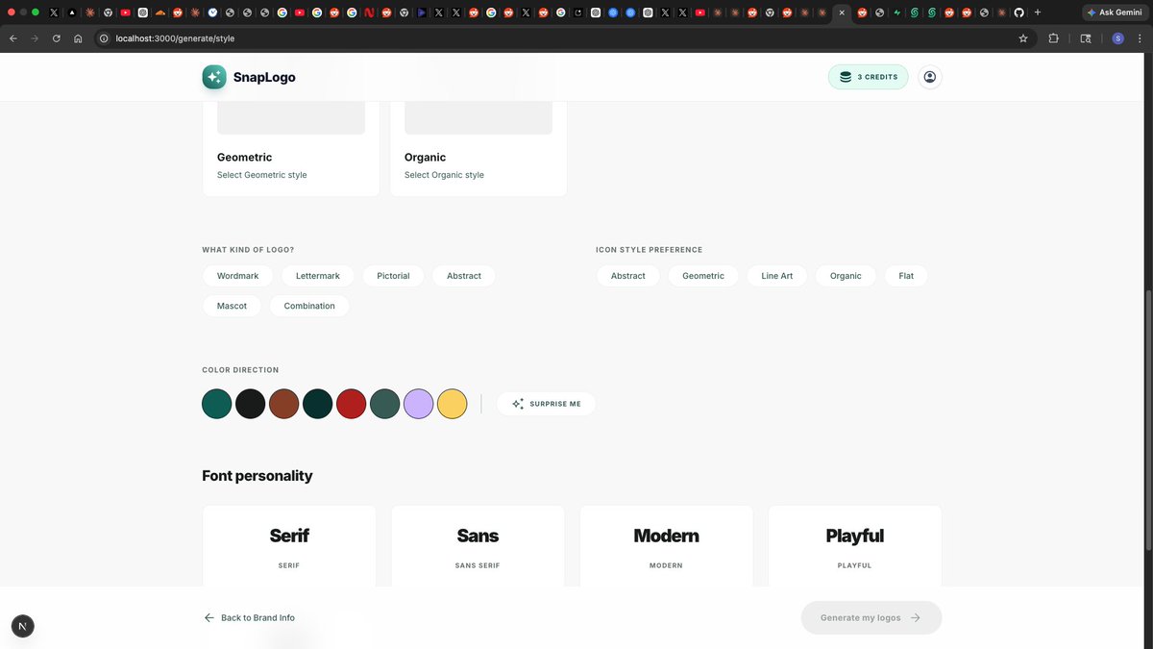
Task: Open a new browser tab with plus
Action: pyautogui.click(x=1038, y=12)
